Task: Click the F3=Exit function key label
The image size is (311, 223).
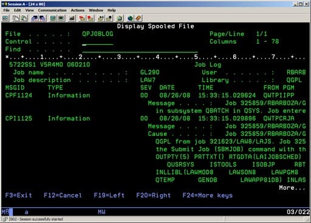Action: point(19,195)
